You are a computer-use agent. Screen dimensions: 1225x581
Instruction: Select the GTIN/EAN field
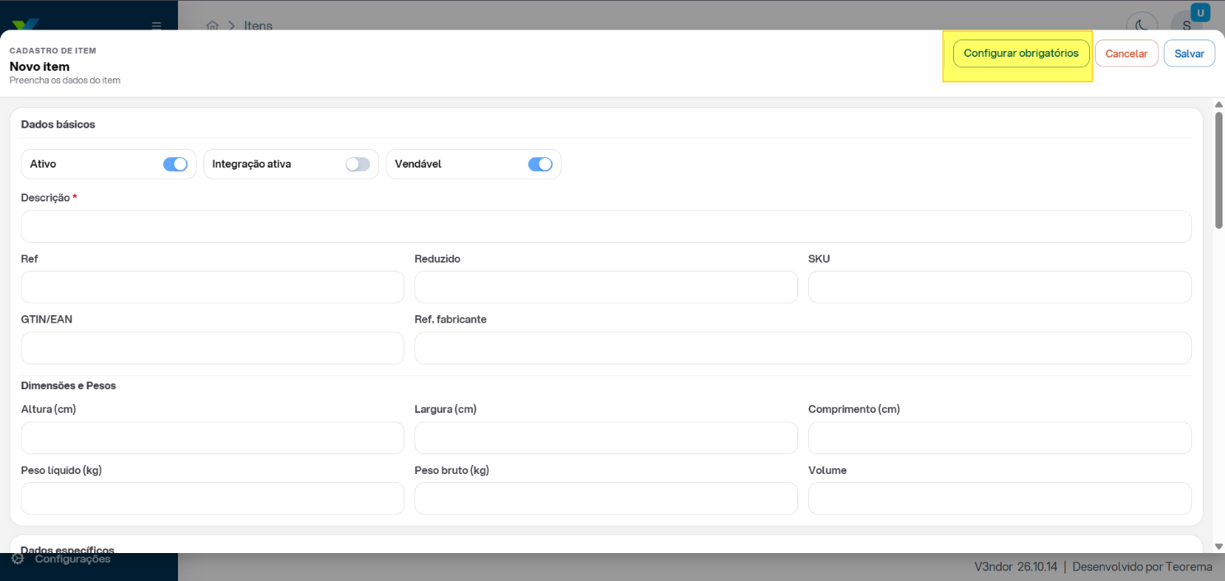pyautogui.click(x=213, y=348)
